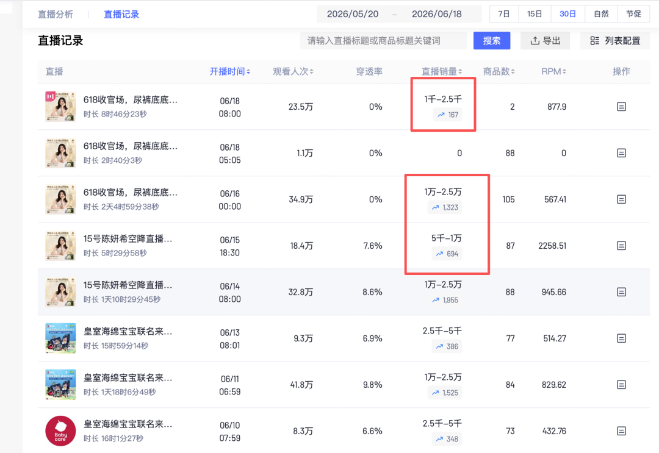This screenshot has height=453, width=659.
Task: Switch to 直播记录 tab
Action: tap(121, 14)
